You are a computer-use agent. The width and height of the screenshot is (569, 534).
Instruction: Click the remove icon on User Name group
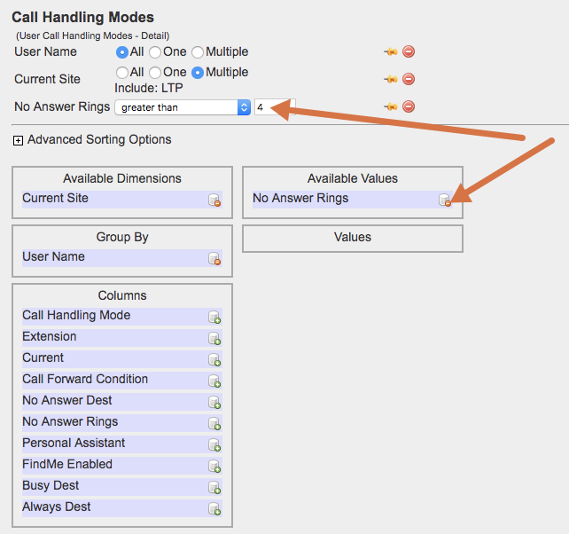pyautogui.click(x=214, y=259)
